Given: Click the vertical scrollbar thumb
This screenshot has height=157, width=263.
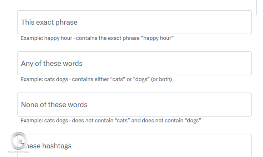Looking at the screenshot, I should (x=257, y=7).
